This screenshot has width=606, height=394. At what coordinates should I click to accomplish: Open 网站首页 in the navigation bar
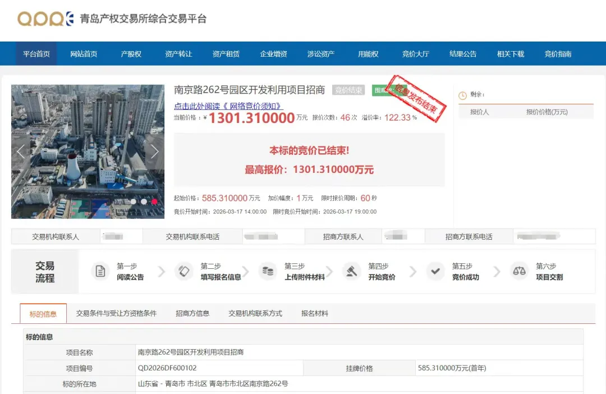84,54
